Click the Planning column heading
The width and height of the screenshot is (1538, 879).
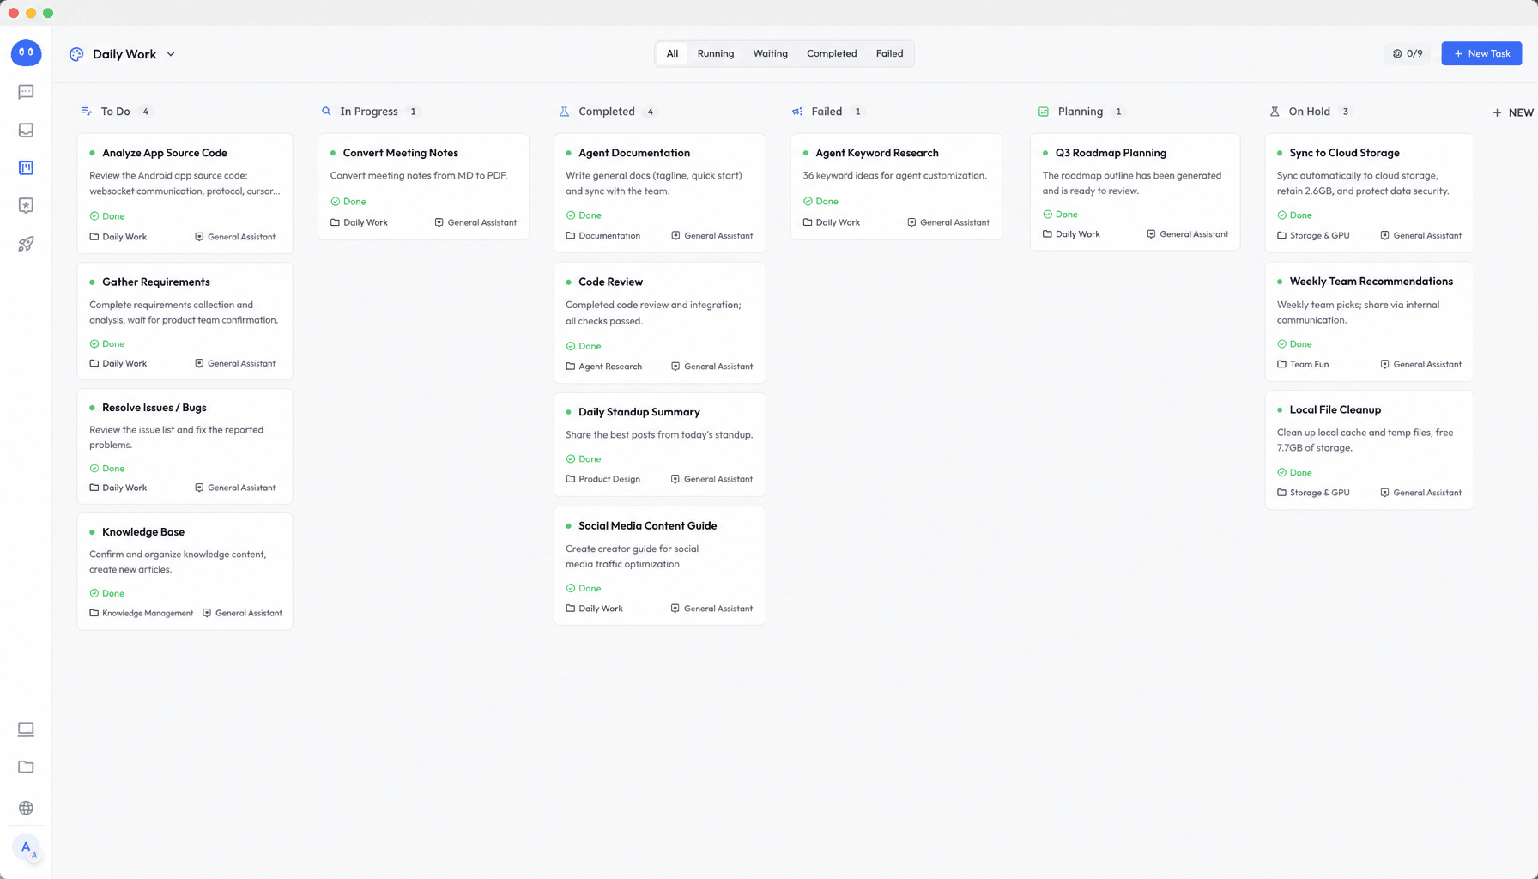pyautogui.click(x=1080, y=112)
